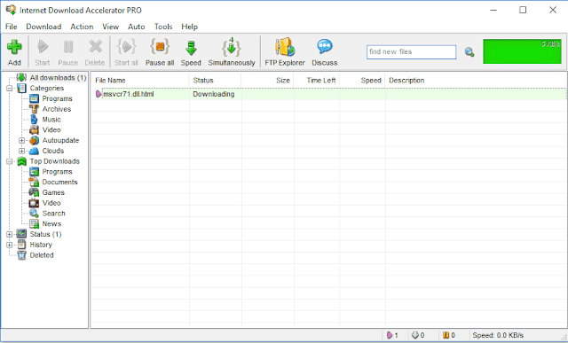Screen dimensions: 568x343
Task: Select Programs under Categories
Action: pos(57,98)
